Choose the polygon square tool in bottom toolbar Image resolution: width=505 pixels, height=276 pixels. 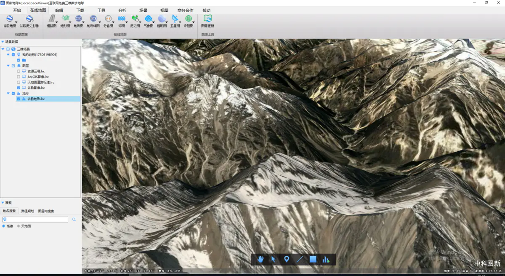(313, 259)
